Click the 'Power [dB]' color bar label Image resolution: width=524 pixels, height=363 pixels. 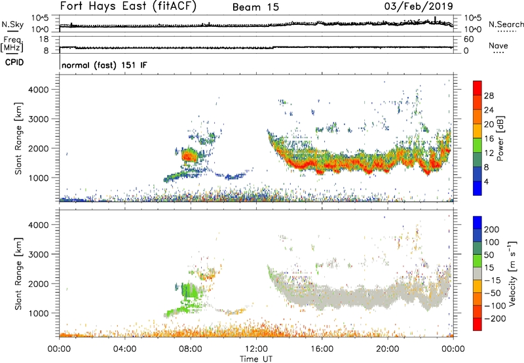500,138
